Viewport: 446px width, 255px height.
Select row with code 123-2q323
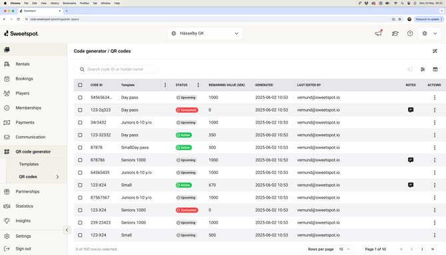click(80, 110)
